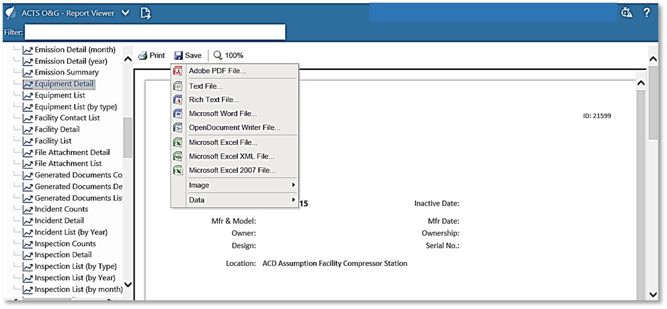Click chart icon beside Incident Counts
Screen dimensions: 667x309
(x=28, y=210)
